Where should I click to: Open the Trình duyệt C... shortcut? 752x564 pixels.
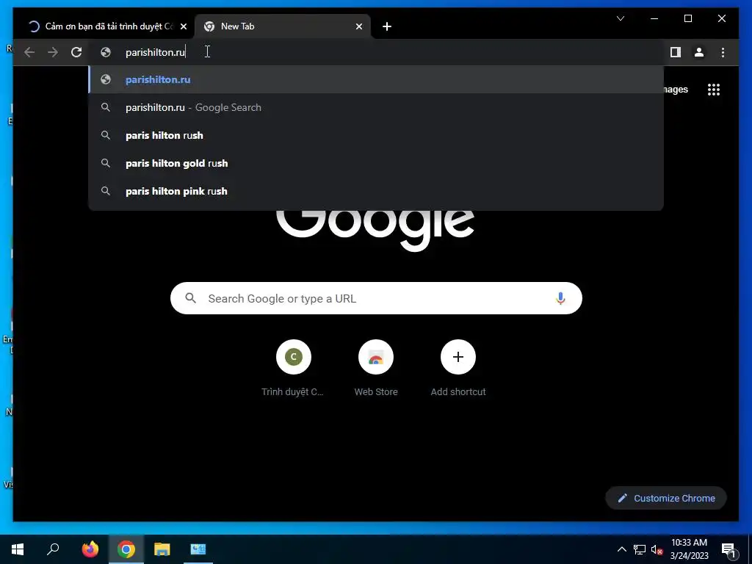(x=293, y=369)
